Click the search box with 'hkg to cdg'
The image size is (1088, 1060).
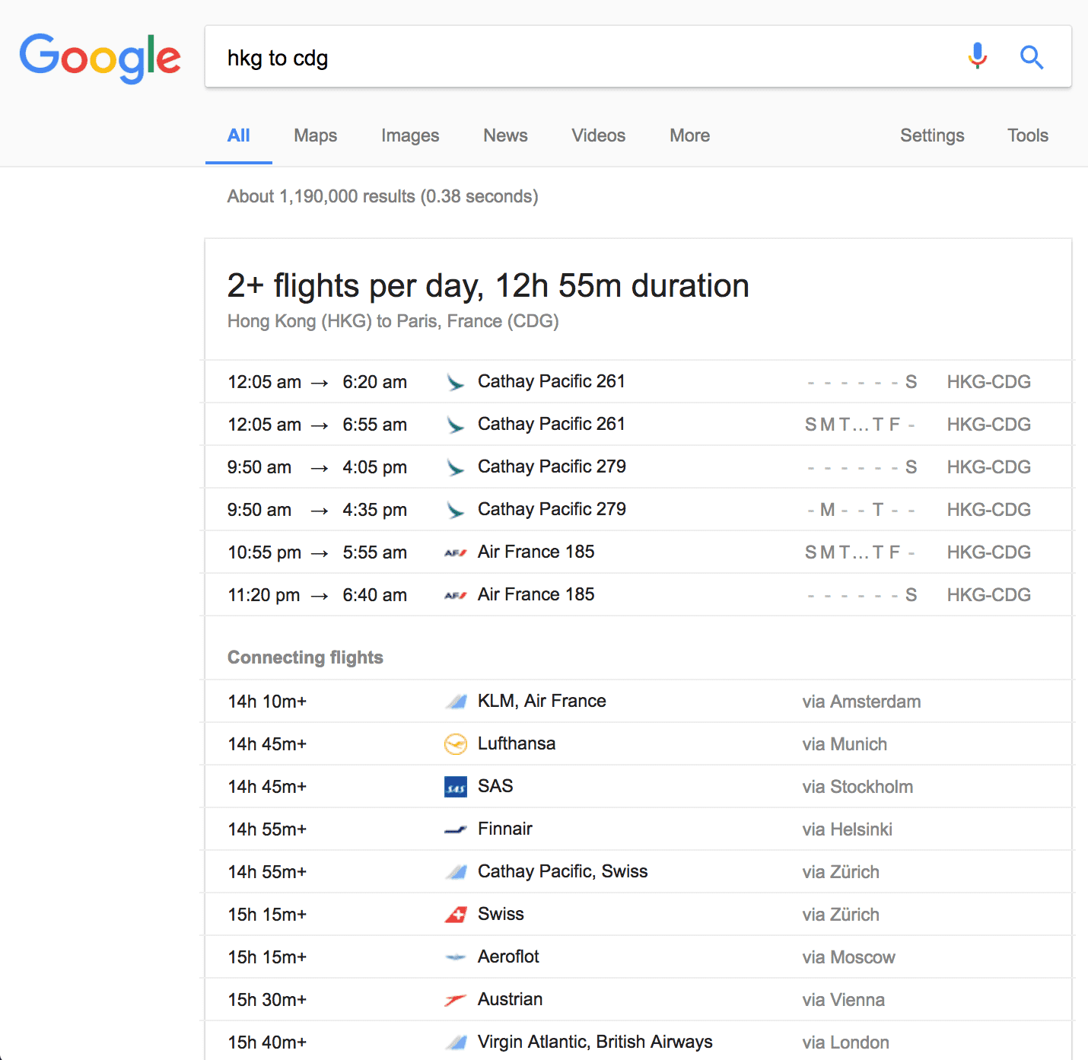(x=638, y=57)
